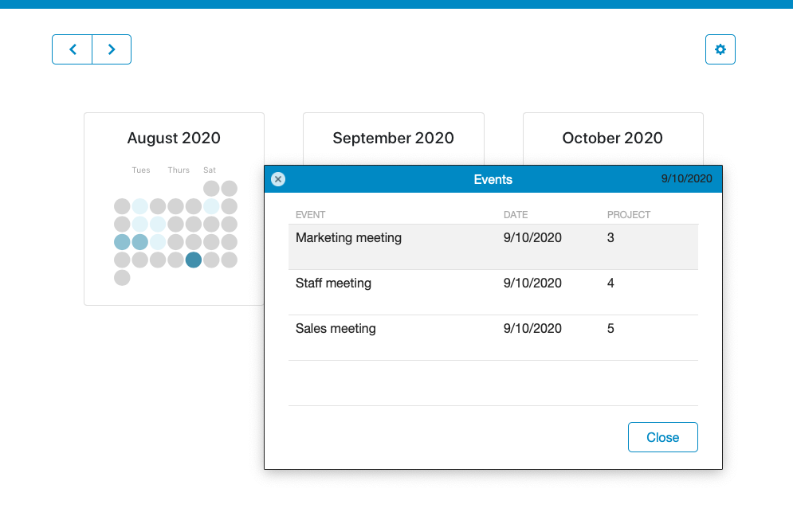
Task: Click the August 31 dot in the last row
Action: pos(122,277)
